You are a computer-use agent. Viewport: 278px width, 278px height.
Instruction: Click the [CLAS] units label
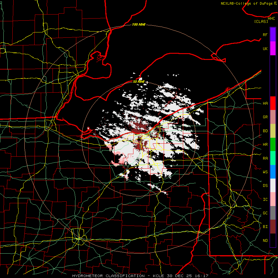[261, 21]
